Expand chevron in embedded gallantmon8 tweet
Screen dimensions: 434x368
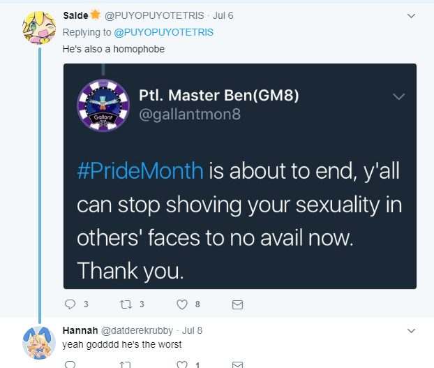[398, 96]
